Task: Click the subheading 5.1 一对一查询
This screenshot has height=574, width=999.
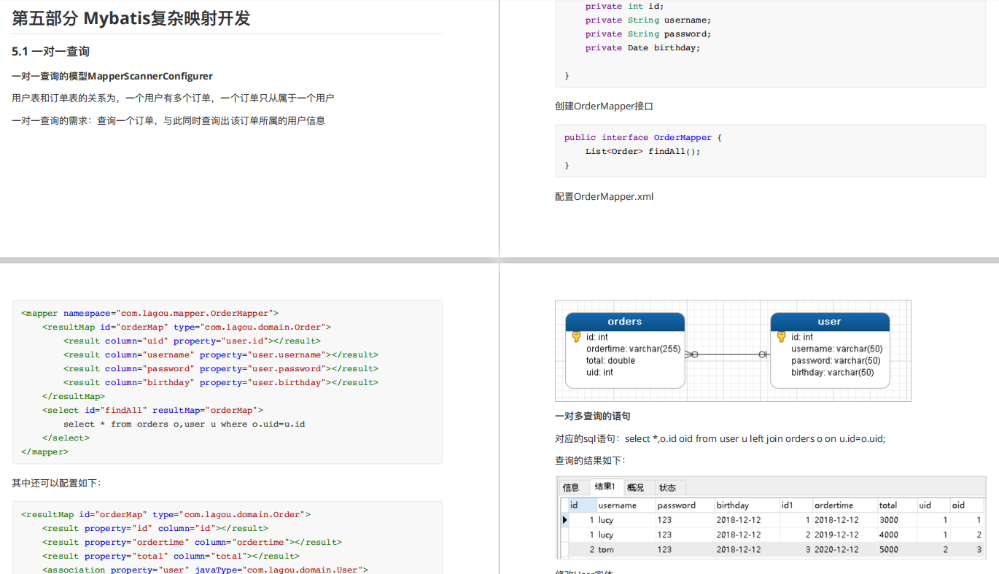Action: pos(50,52)
